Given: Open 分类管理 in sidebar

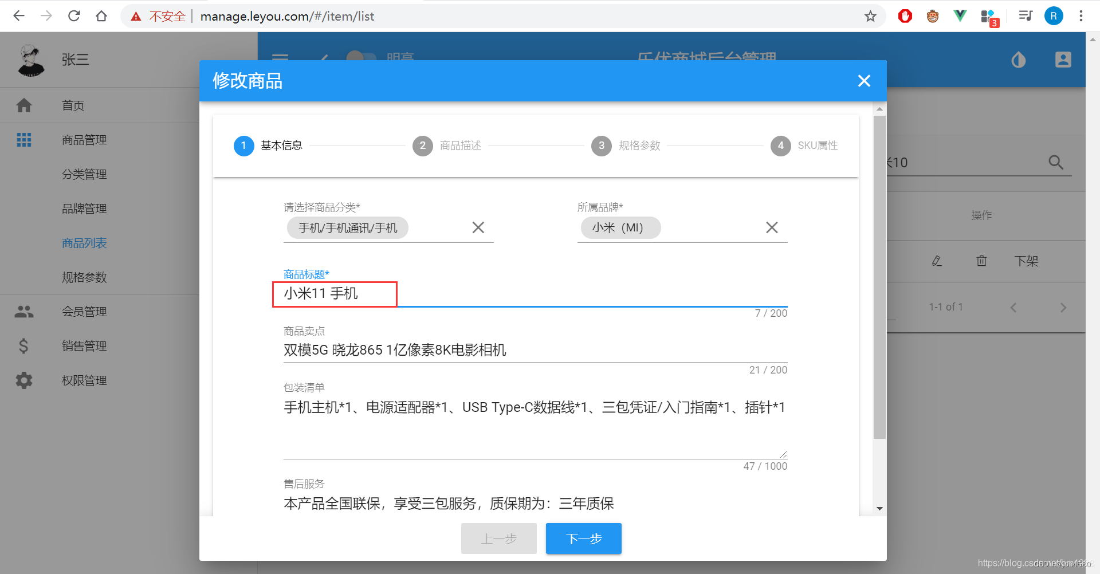Looking at the screenshot, I should (84, 174).
